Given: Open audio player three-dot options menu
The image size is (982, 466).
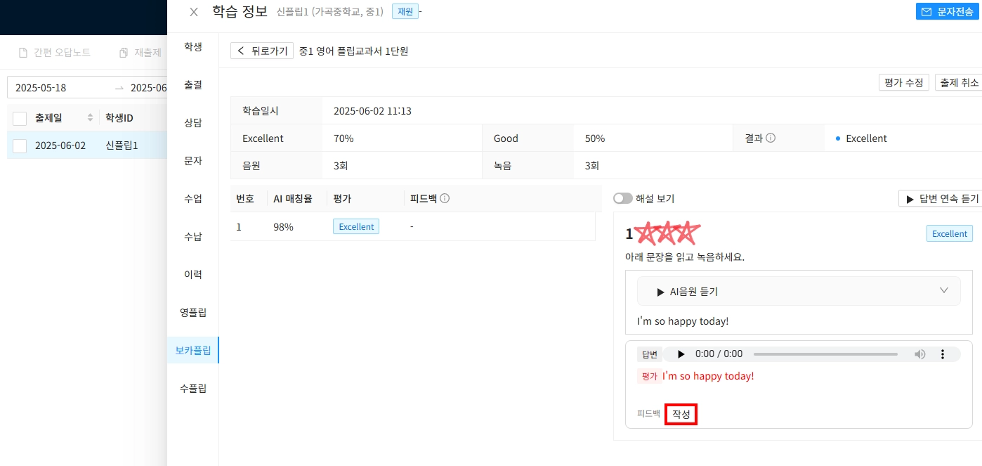Looking at the screenshot, I should 943,354.
